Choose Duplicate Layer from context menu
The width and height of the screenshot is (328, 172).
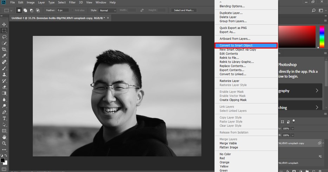[x=231, y=13]
